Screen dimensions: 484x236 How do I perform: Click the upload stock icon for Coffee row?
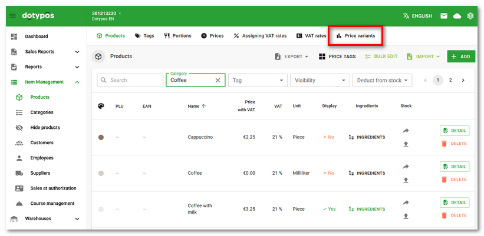pyautogui.click(x=406, y=180)
